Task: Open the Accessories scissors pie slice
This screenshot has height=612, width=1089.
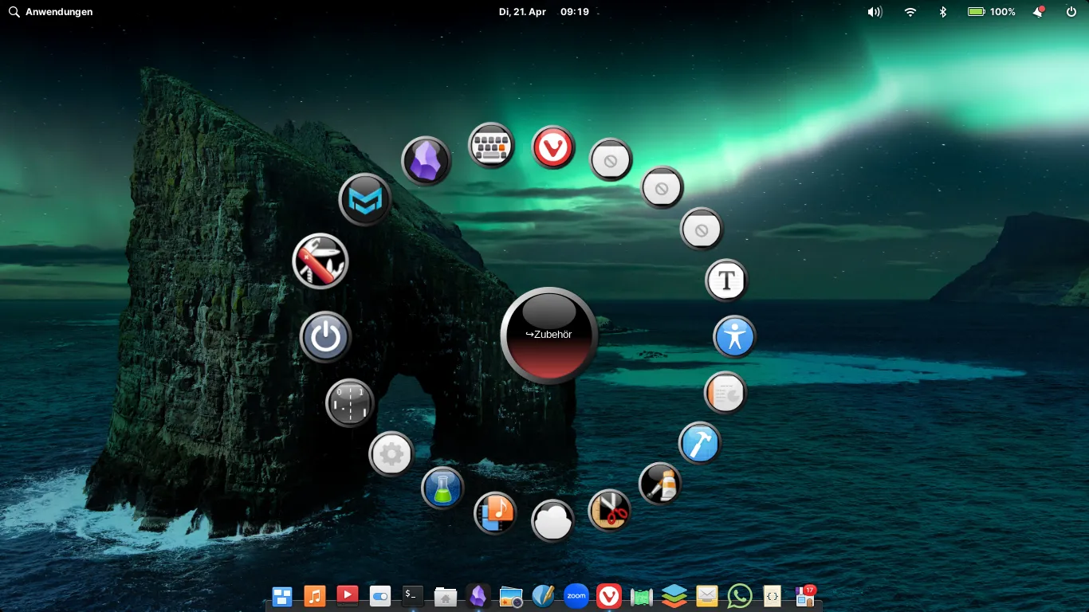Action: (x=610, y=510)
